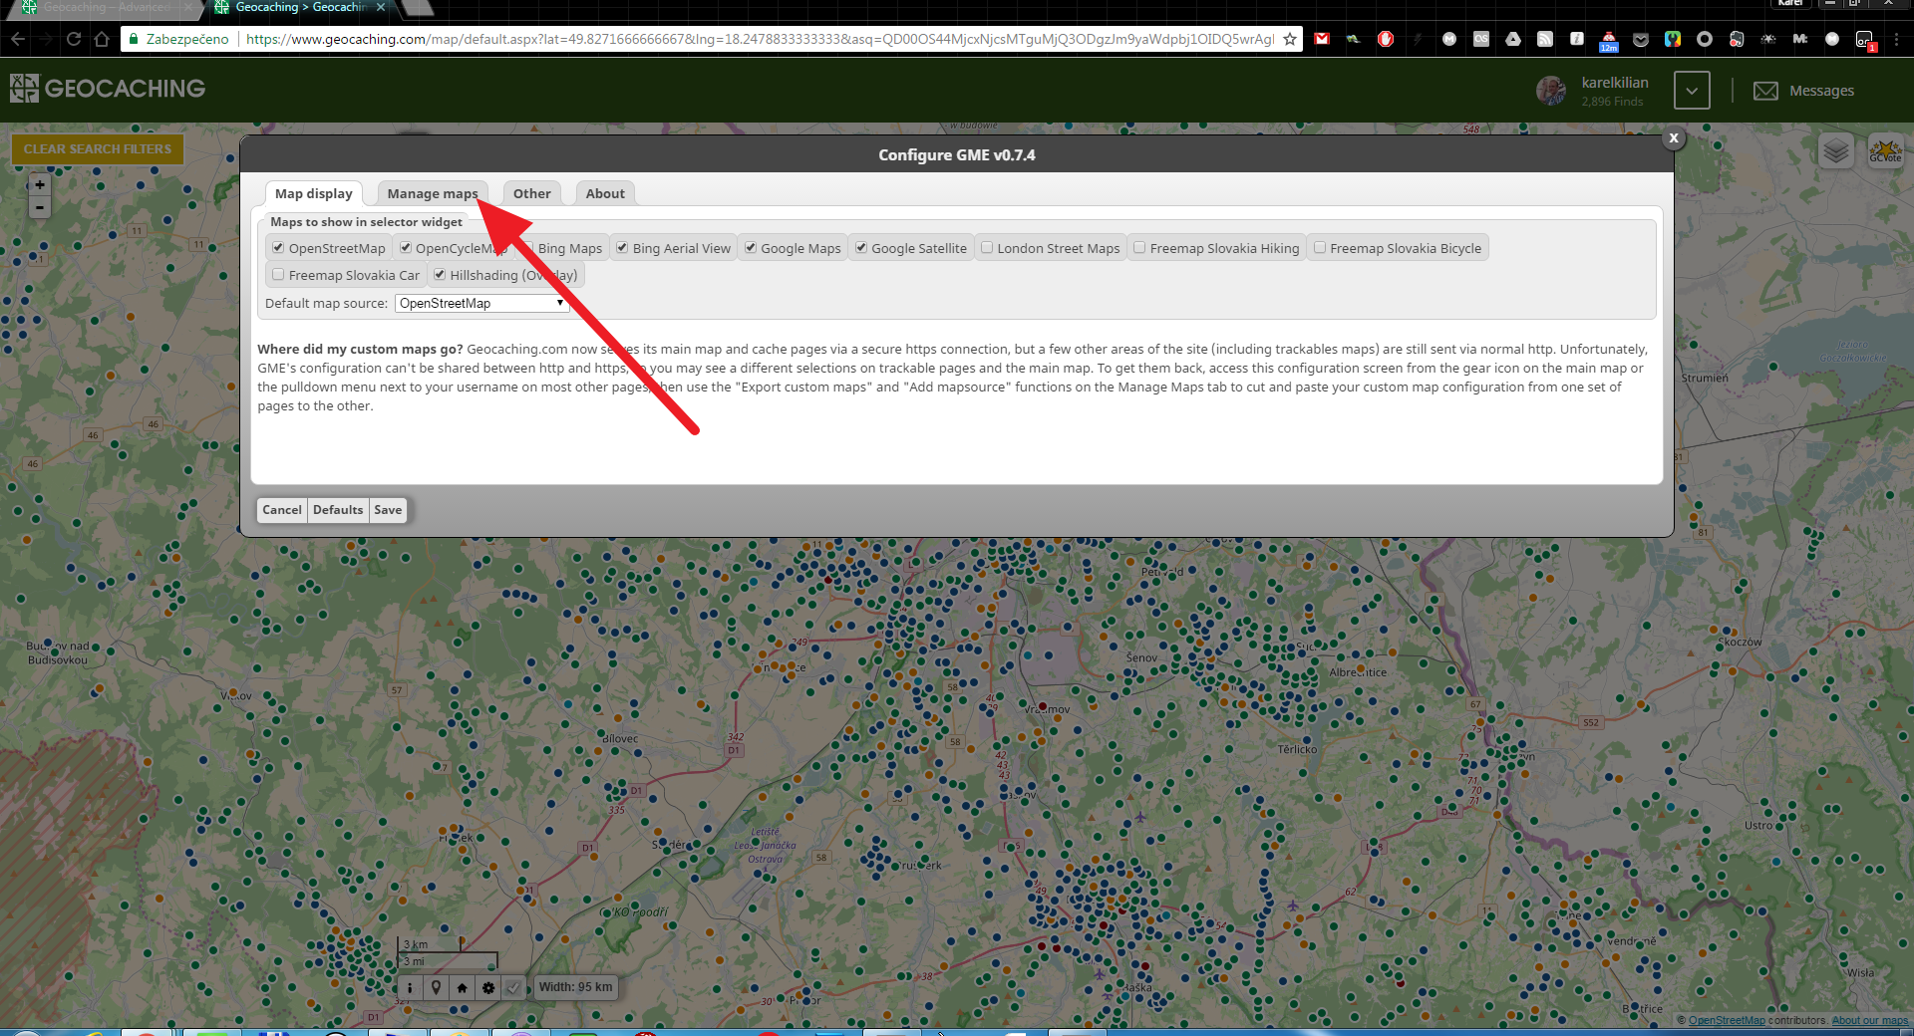Click the karelkilian username

click(x=1615, y=83)
